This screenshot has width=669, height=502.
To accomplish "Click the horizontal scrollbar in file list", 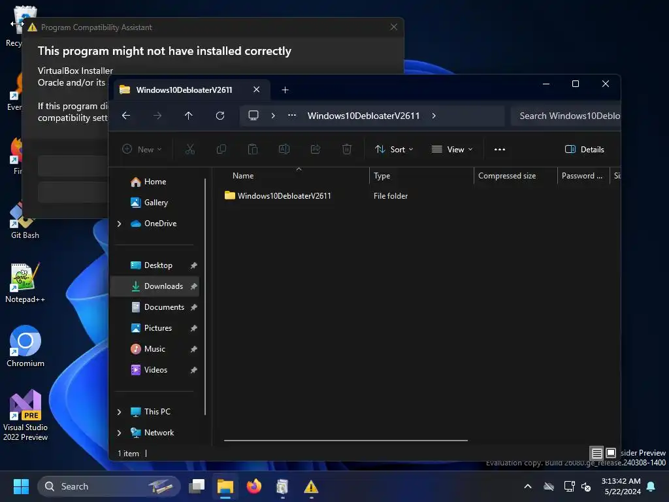I will click(346, 440).
